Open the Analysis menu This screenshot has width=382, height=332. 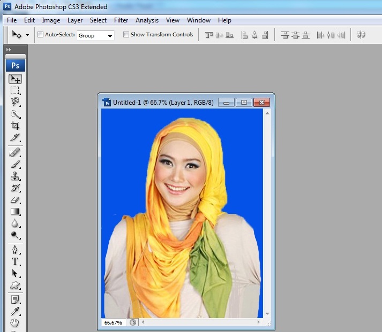pos(147,20)
